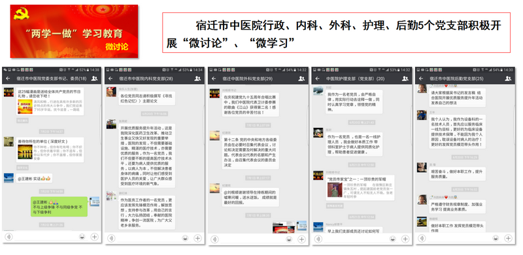Click the 两学一做 学习教育 red banner
The height and width of the screenshot is (255, 523).
[x=74, y=31]
